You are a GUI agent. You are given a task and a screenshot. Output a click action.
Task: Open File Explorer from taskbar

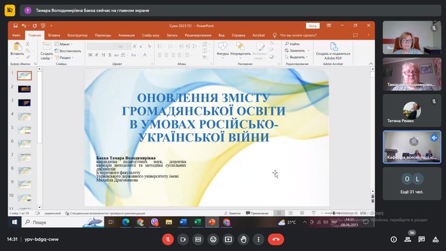tap(169, 222)
